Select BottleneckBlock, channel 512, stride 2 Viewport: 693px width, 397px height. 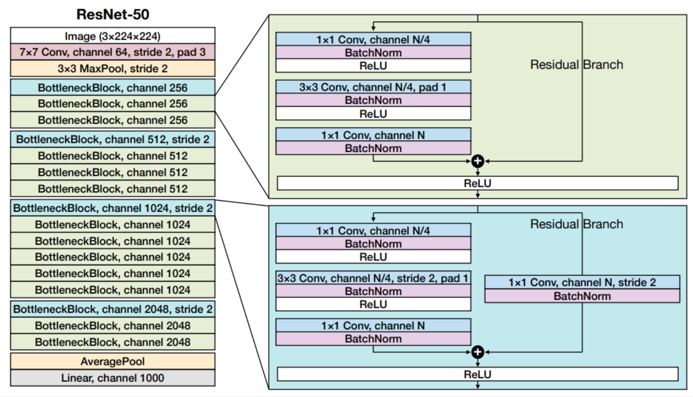tap(113, 139)
